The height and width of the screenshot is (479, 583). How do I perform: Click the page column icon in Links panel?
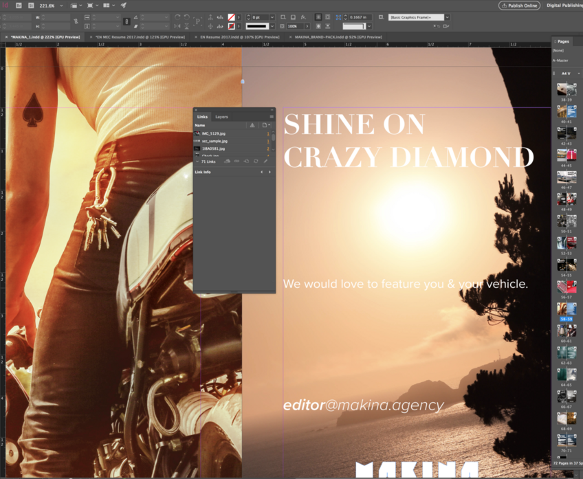coord(265,125)
